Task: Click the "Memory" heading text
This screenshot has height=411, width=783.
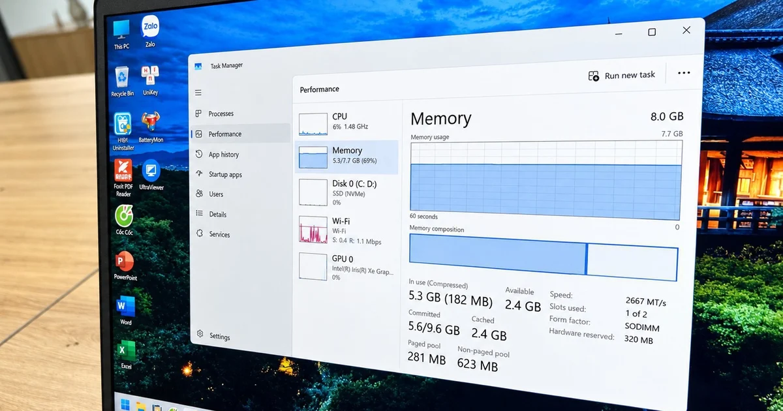Action: point(440,119)
